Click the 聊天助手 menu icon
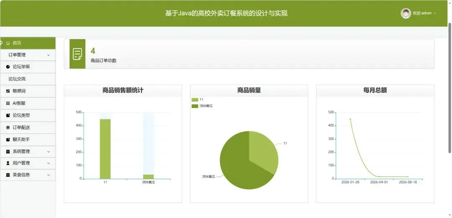Viewport: 452px width, 218px height. click(x=8, y=140)
